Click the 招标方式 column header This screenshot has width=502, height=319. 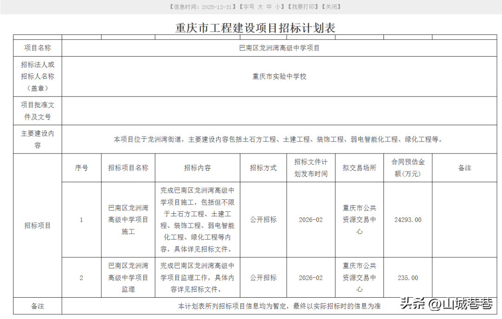tap(263, 168)
